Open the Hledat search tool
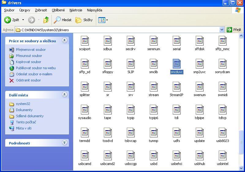245x172 pixels. (x=63, y=20)
